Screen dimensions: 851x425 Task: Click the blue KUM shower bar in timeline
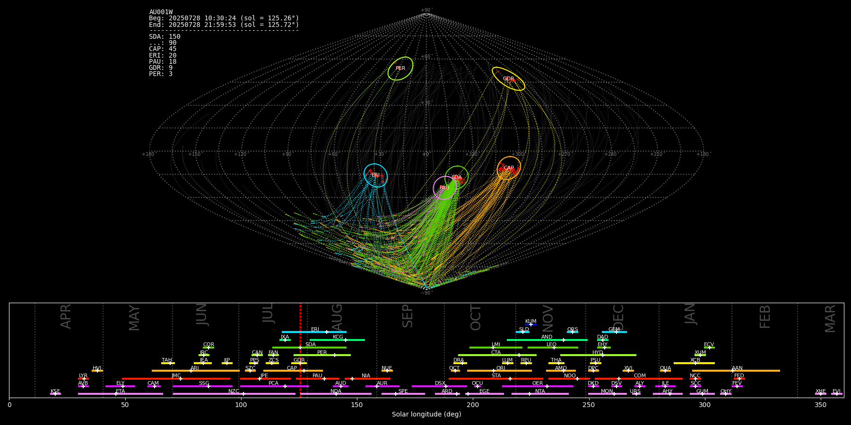click(531, 324)
